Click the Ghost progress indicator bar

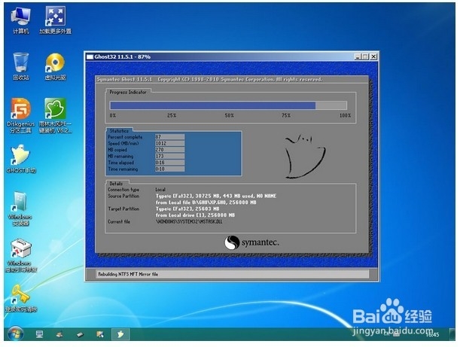coord(228,105)
